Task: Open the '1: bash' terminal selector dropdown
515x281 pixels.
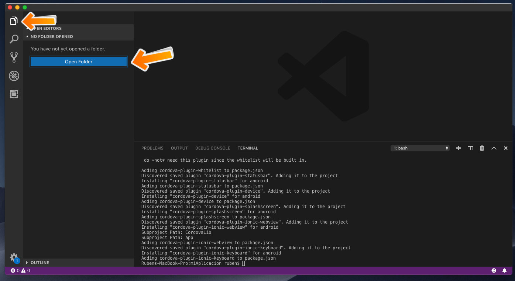Action: pyautogui.click(x=420, y=148)
